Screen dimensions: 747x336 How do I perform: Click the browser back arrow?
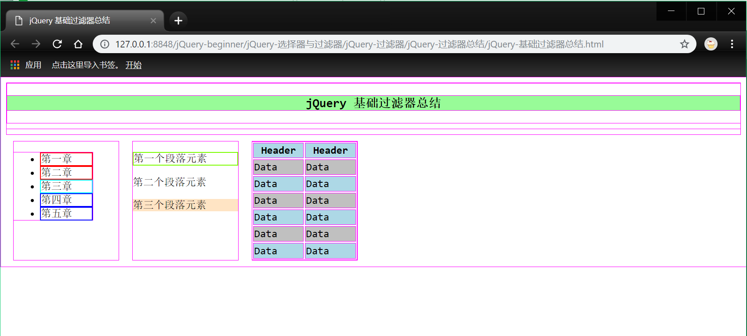coord(15,44)
